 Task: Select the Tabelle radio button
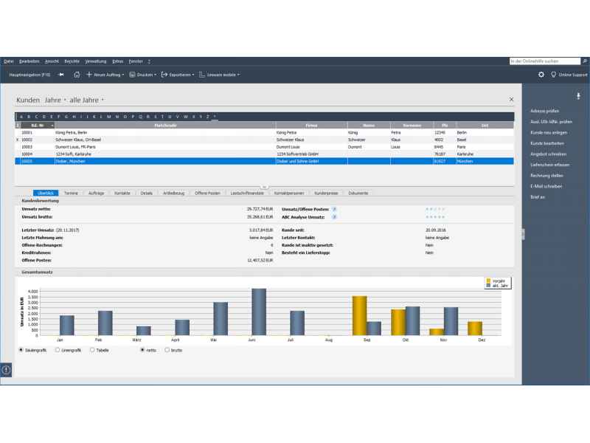92,350
